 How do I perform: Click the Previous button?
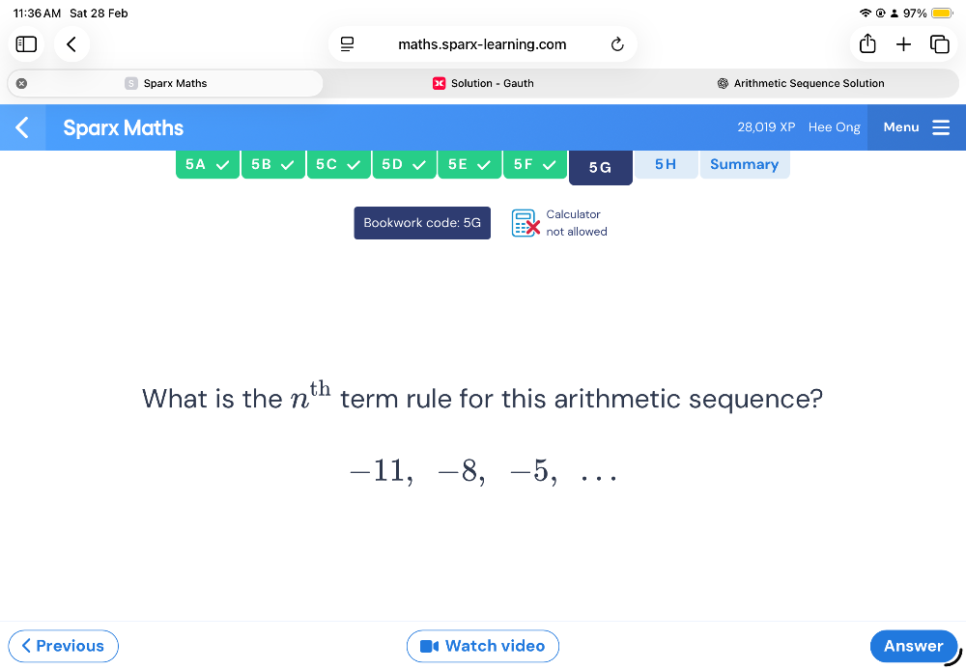click(63, 646)
